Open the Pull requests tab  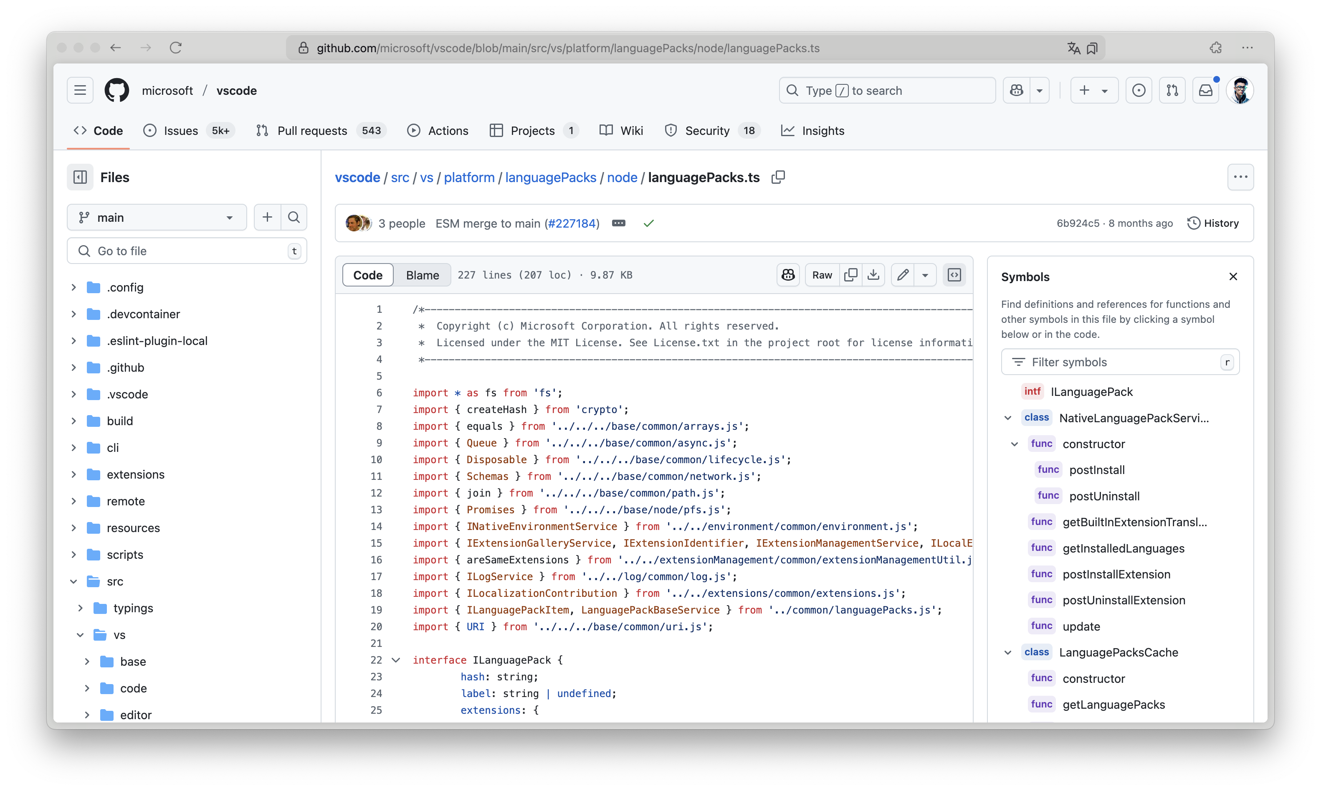point(321,131)
